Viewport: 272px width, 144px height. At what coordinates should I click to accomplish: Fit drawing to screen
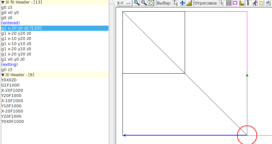(x=151, y=3)
